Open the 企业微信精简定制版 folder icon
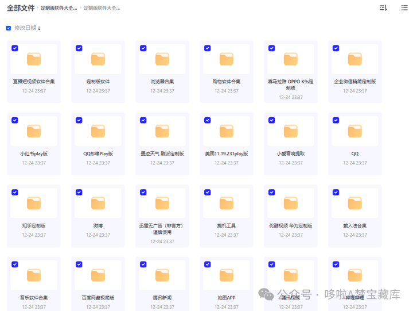Screen dimensions: 413x311 click(355, 59)
